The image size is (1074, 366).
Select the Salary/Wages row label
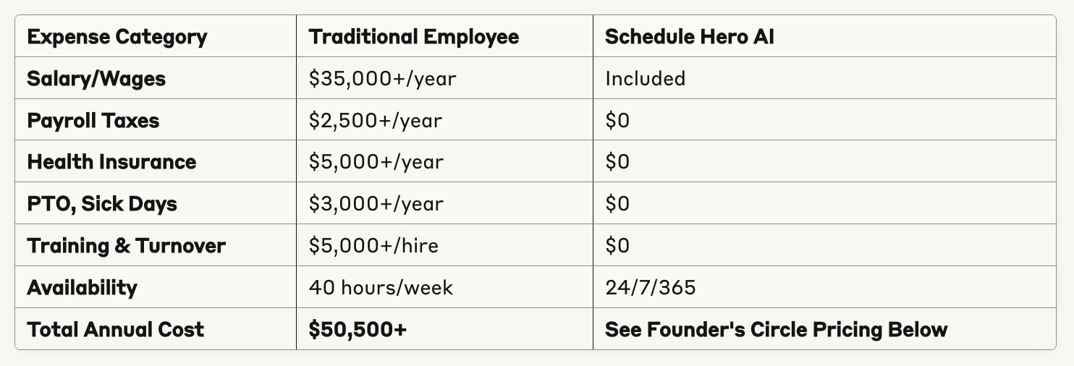(96, 78)
